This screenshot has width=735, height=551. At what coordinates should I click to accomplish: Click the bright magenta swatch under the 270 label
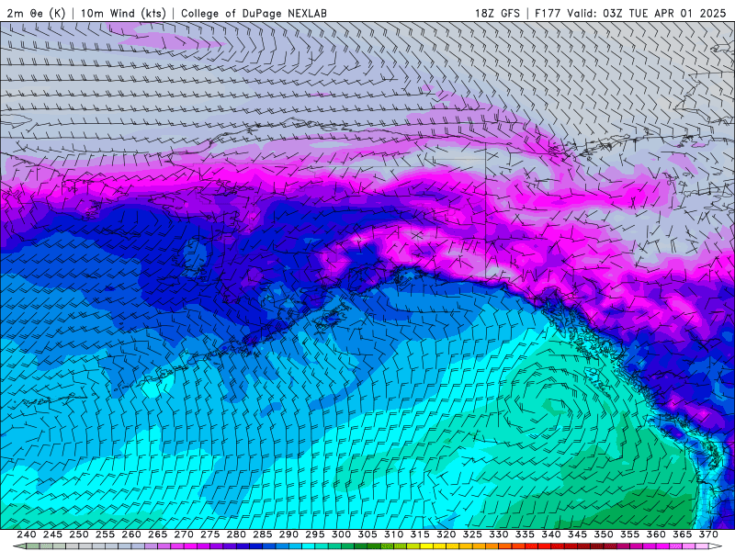click(x=190, y=546)
